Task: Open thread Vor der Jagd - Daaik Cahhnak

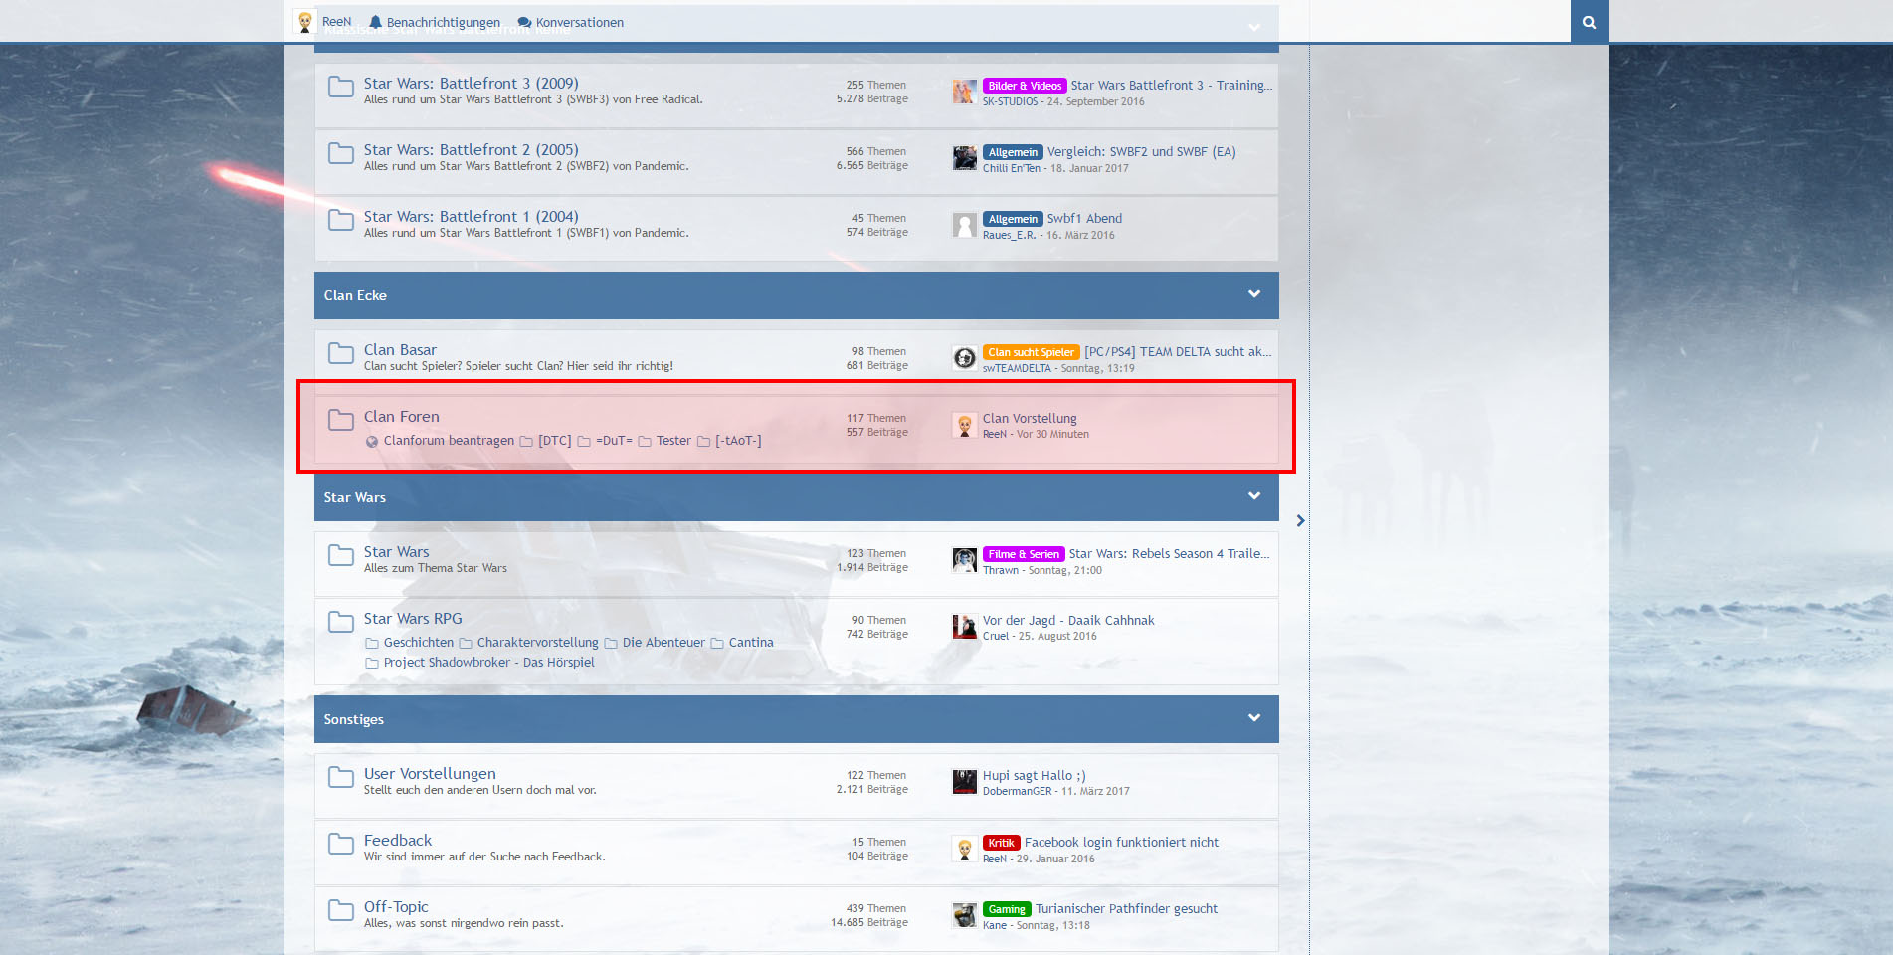Action: pyautogui.click(x=1068, y=620)
